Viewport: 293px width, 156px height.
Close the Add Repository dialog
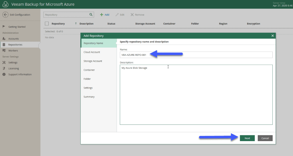[272, 36]
